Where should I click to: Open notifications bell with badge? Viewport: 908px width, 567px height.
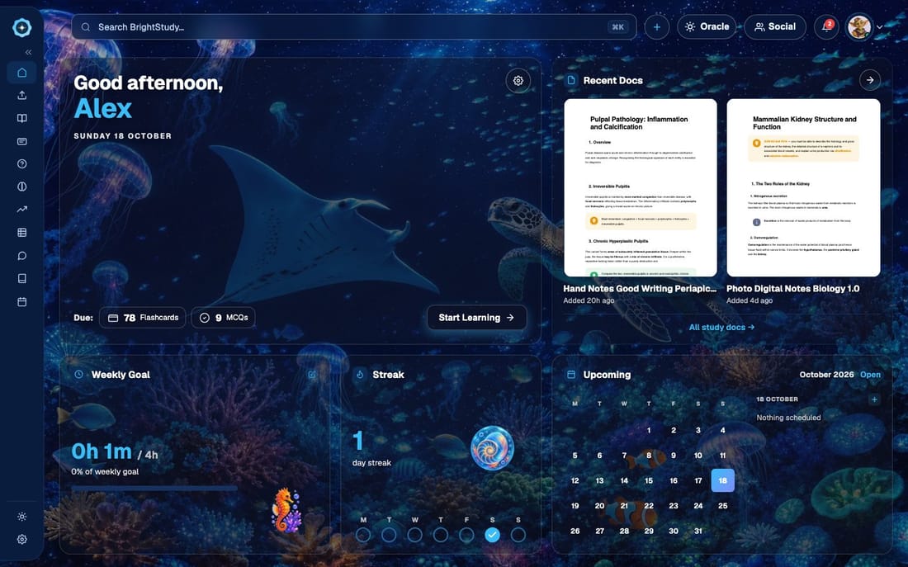[826, 26]
